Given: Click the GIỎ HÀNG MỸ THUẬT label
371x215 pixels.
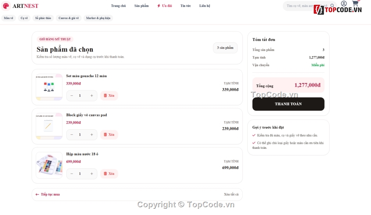Looking at the screenshot, I should point(55,39).
